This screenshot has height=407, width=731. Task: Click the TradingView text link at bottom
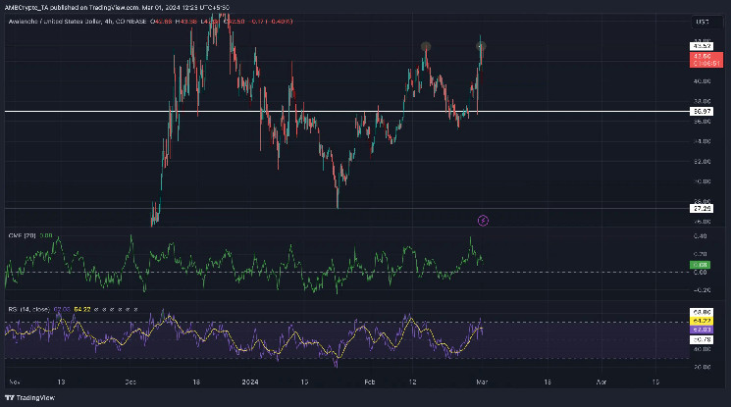[x=32, y=398]
